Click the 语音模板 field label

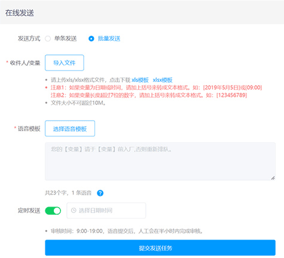pyautogui.click(x=29, y=129)
